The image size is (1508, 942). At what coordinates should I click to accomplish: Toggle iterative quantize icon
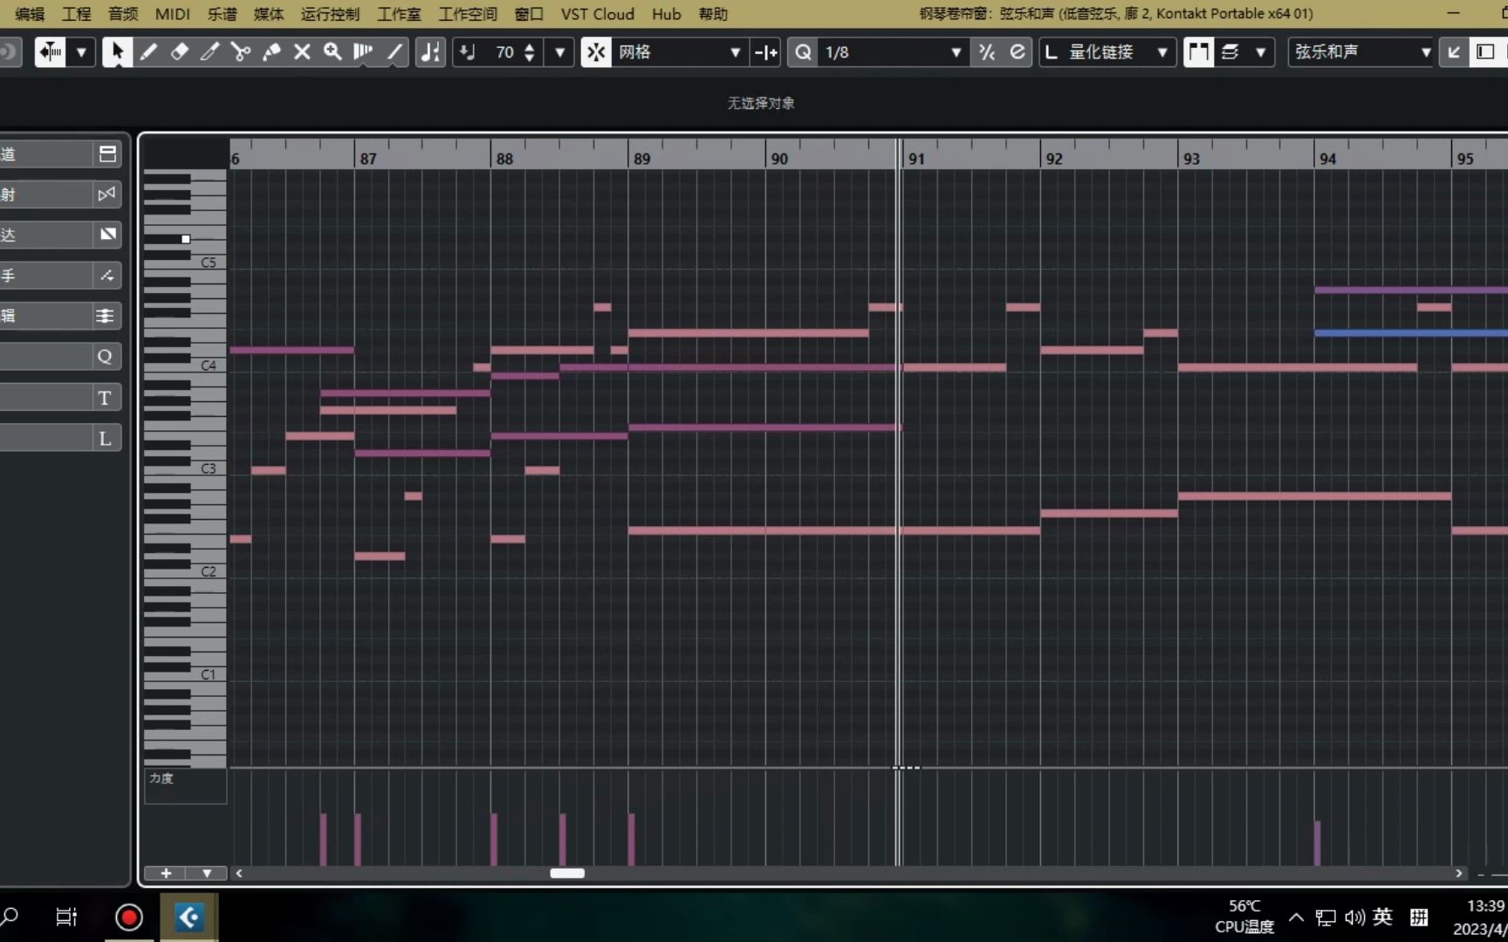[987, 52]
